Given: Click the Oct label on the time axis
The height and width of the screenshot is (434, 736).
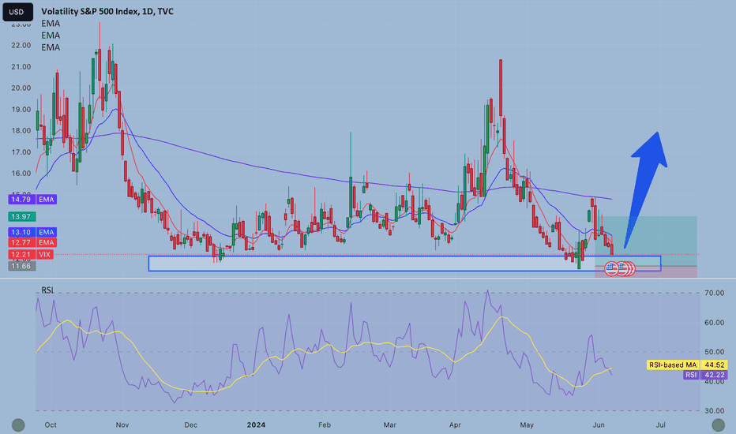Looking at the screenshot, I should coord(51,425).
